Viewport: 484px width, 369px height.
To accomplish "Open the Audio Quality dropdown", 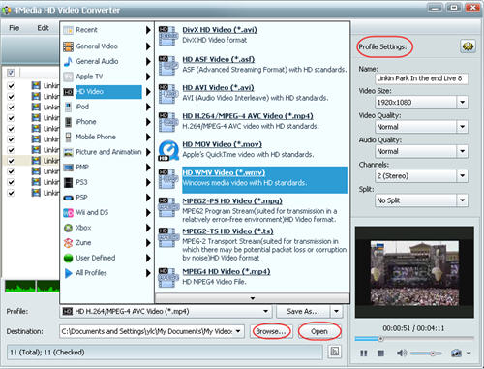I will pyautogui.click(x=462, y=151).
